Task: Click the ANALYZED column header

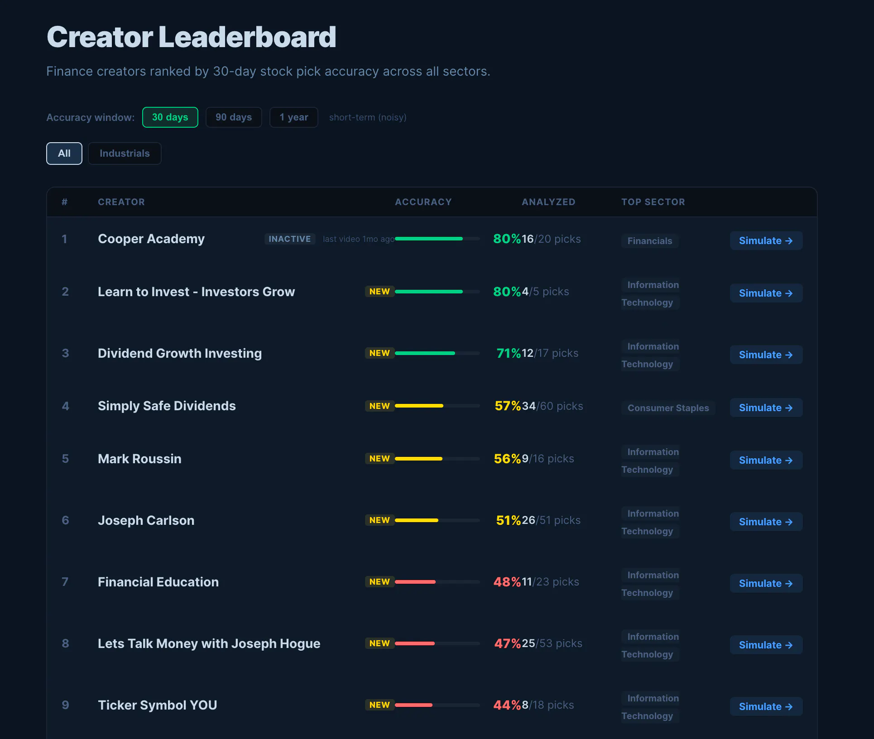Action: pos(548,202)
